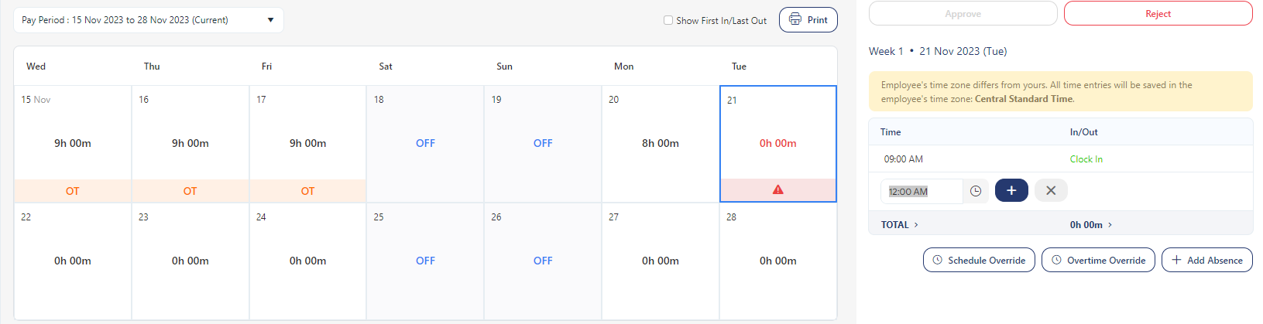Click Add Absence button
Screen dimensions: 1263x324
pyautogui.click(x=1206, y=260)
